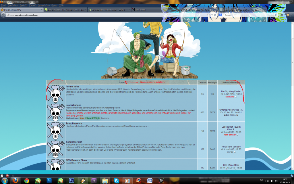Viewport: 294px width, 184px height.
Task: View latest post icon beside Mantake
Action: [x=236, y=97]
